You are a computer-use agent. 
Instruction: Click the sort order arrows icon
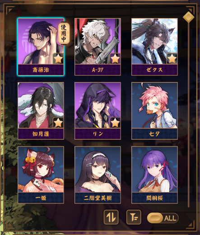[x=111, y=217]
